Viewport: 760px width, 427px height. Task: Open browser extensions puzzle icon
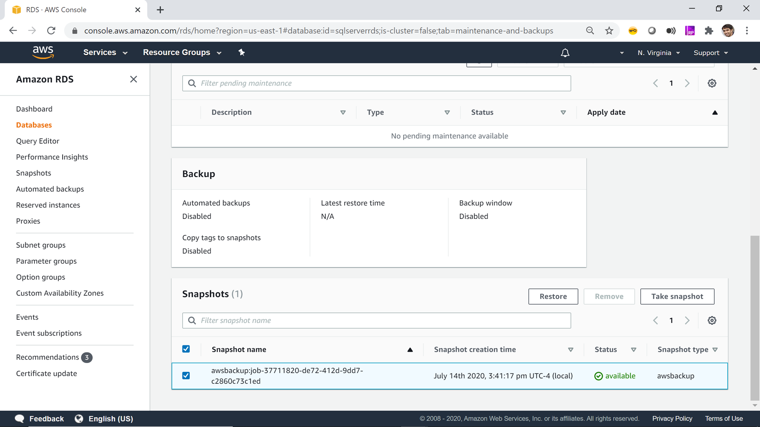[709, 31]
